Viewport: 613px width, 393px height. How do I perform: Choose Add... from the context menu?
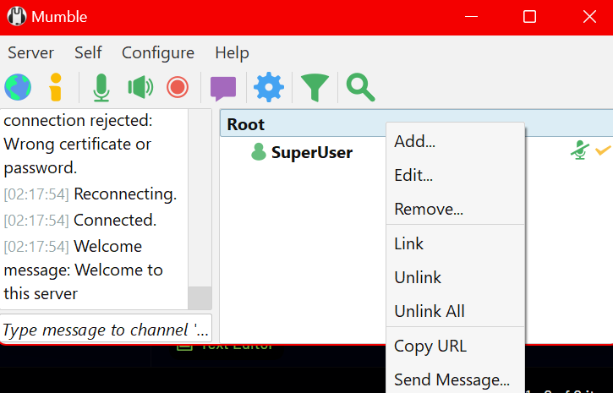click(x=415, y=141)
